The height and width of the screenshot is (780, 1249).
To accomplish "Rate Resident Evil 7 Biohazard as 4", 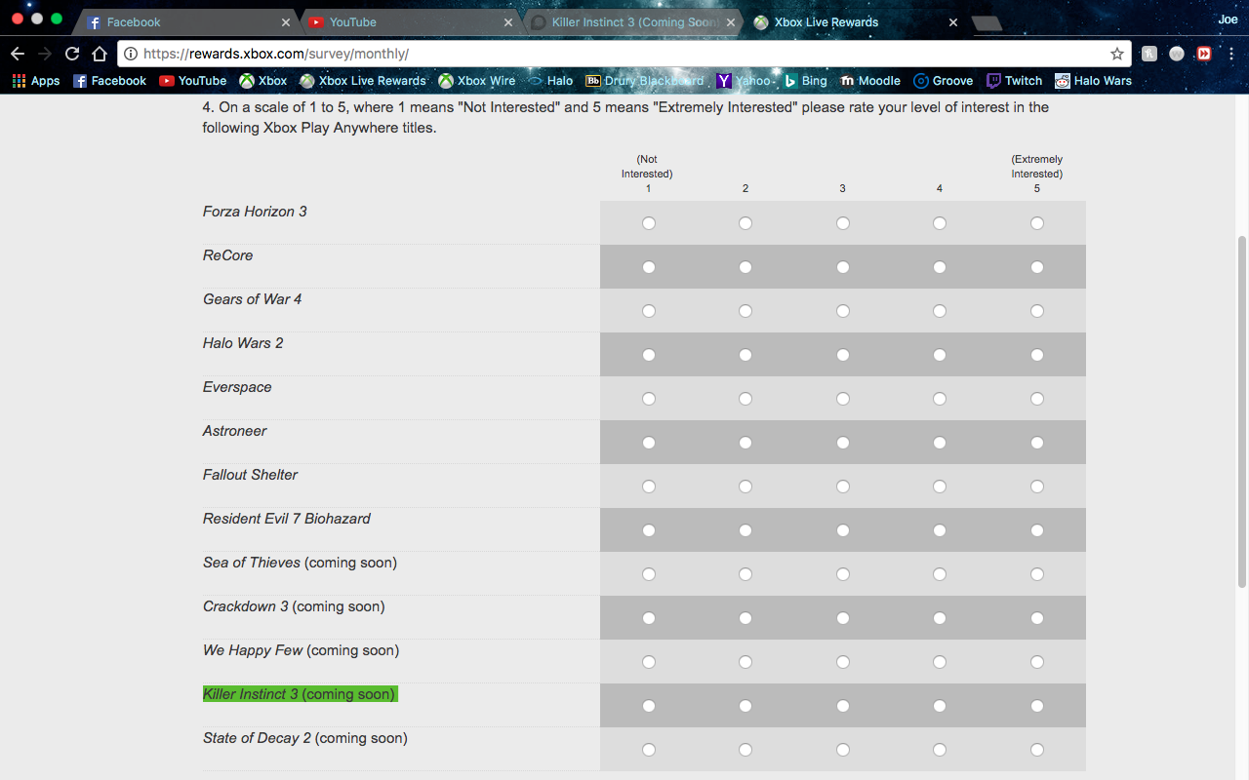I will (x=940, y=530).
